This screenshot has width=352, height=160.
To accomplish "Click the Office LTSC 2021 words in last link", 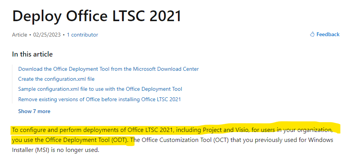I will (161, 99).
